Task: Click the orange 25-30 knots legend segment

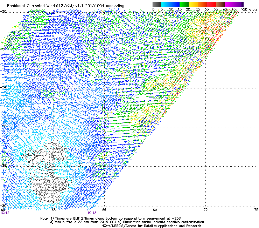Action: (202, 4)
